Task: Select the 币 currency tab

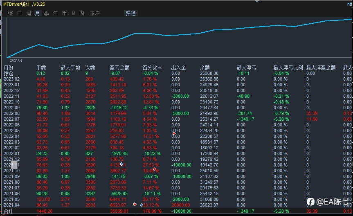Action: click(x=64, y=13)
